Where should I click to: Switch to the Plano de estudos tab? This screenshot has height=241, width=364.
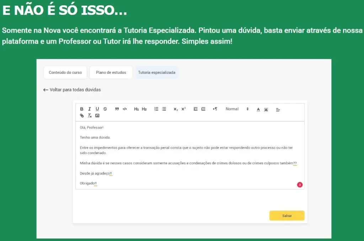[111, 72]
